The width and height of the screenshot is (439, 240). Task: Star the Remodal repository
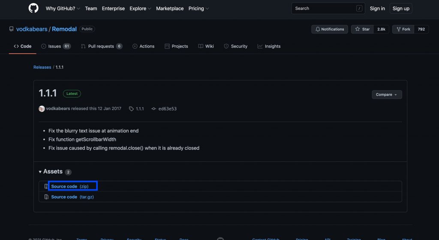(362, 29)
